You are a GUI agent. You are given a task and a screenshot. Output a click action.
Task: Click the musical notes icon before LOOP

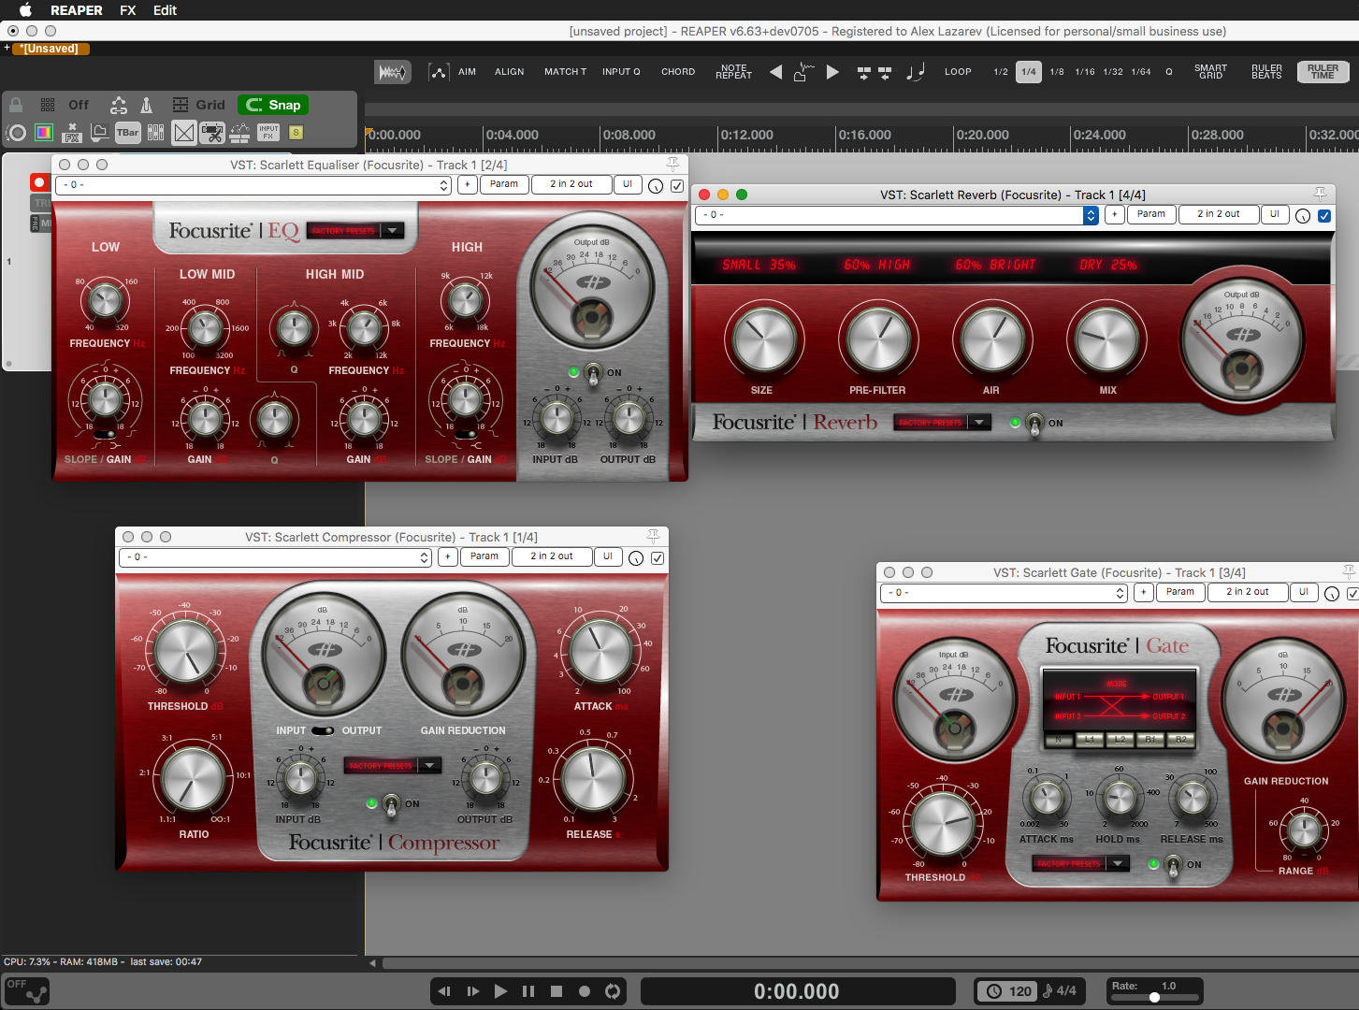916,72
